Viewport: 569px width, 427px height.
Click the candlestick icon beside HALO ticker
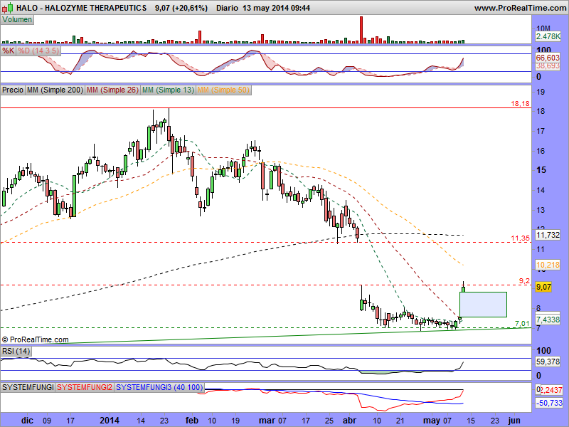(x=9, y=7)
